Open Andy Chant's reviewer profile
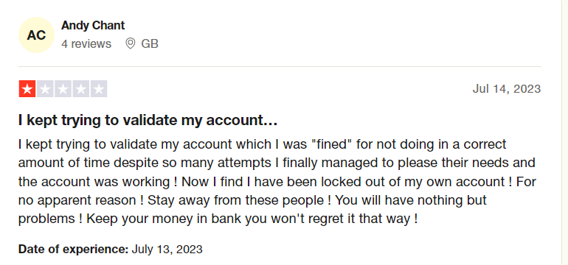Screen dimensions: 568x265 click(93, 25)
